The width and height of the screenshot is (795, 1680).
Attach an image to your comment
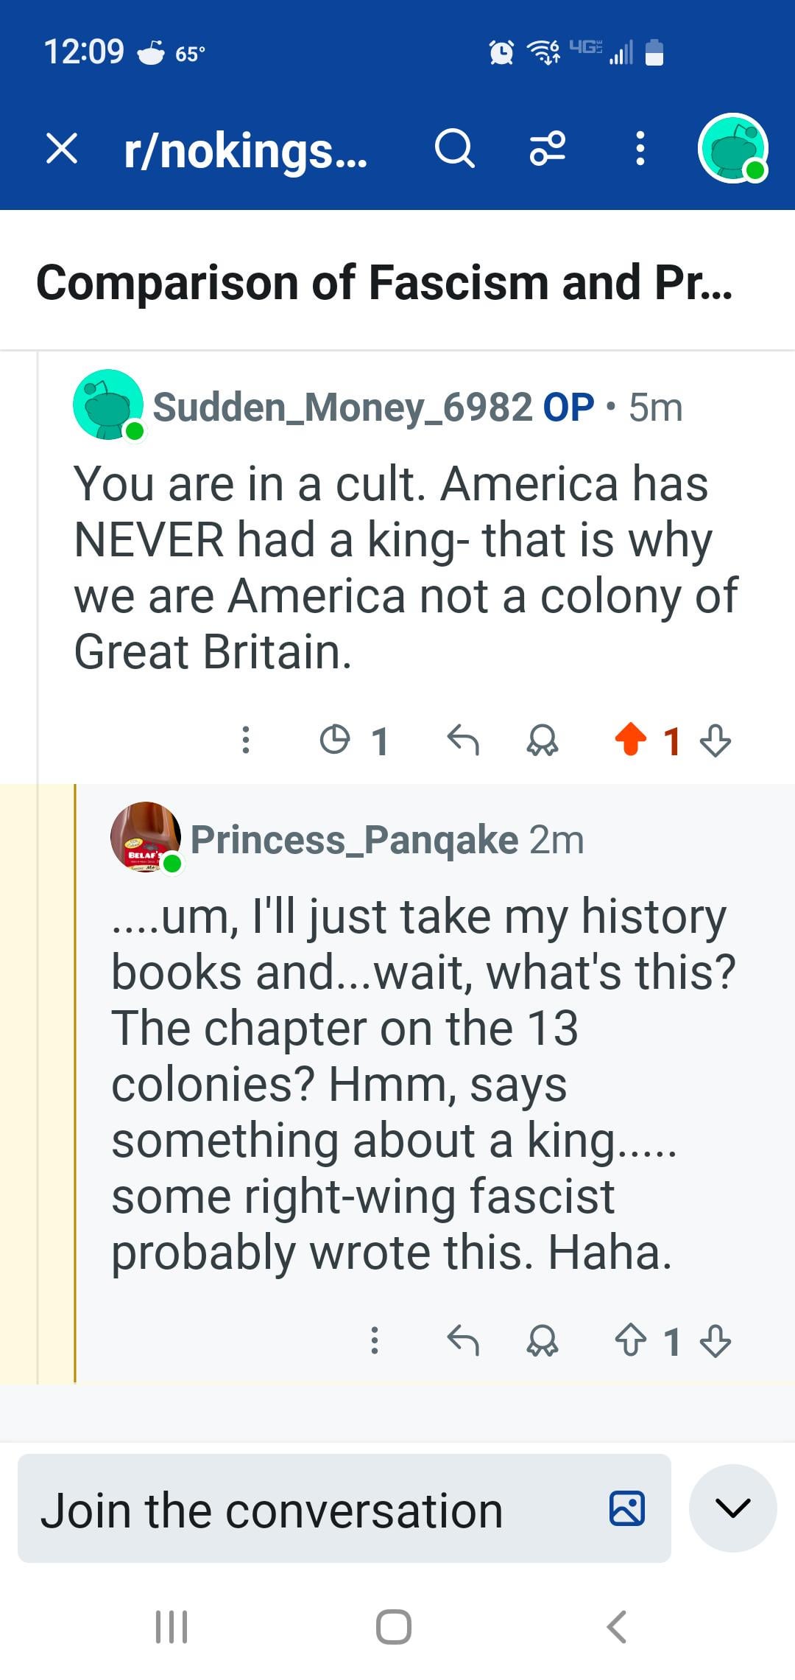[x=627, y=1508]
